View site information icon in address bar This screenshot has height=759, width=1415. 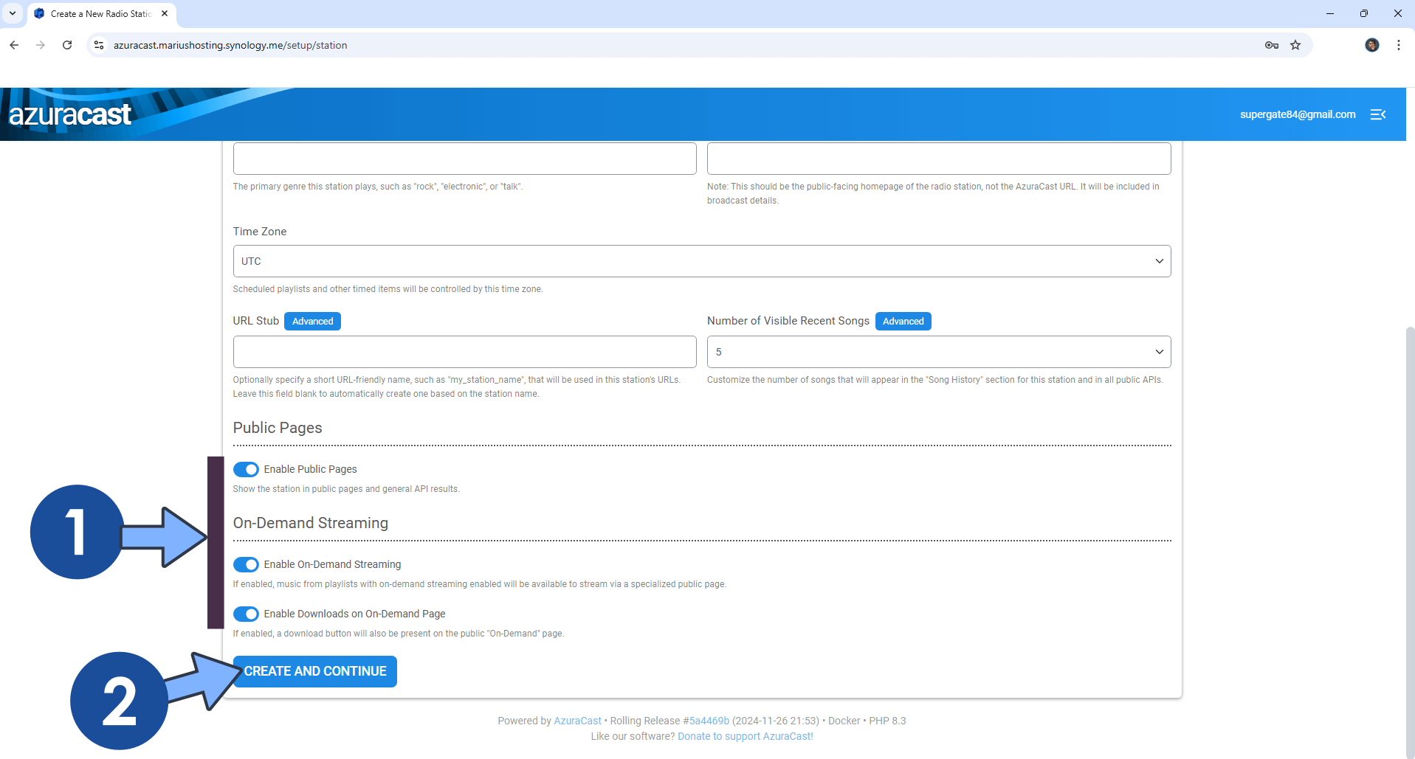[99, 45]
